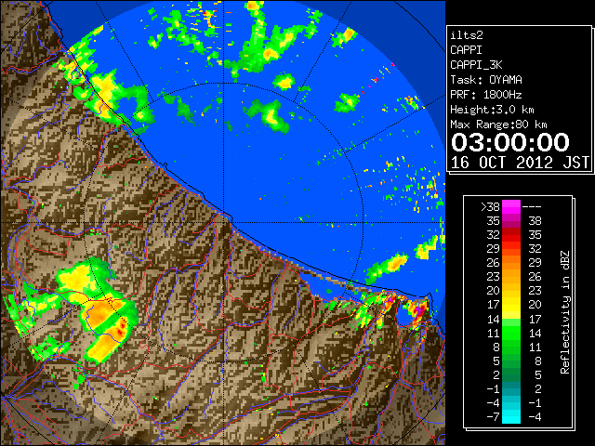Click the "16 OCT 2012 JST" date
595x446 pixels.
coord(520,163)
